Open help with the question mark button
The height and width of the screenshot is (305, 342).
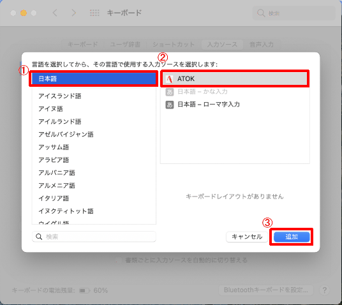324,290
